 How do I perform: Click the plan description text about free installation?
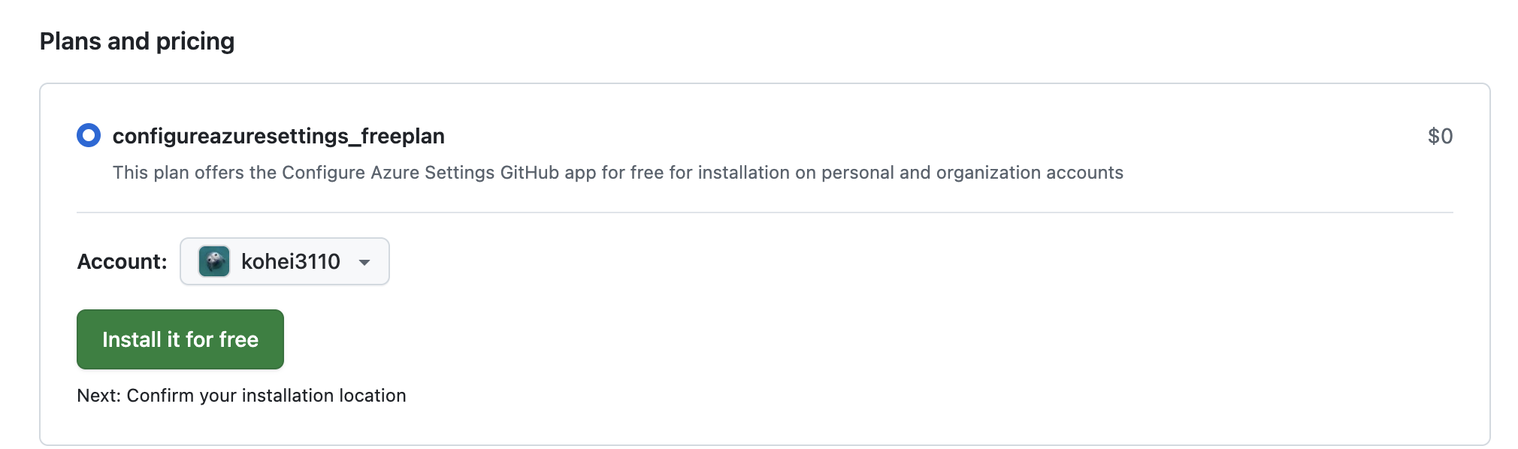(618, 172)
